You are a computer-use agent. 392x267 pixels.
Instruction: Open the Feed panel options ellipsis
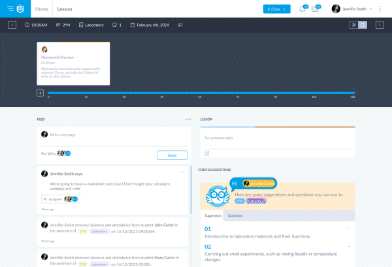(x=188, y=119)
